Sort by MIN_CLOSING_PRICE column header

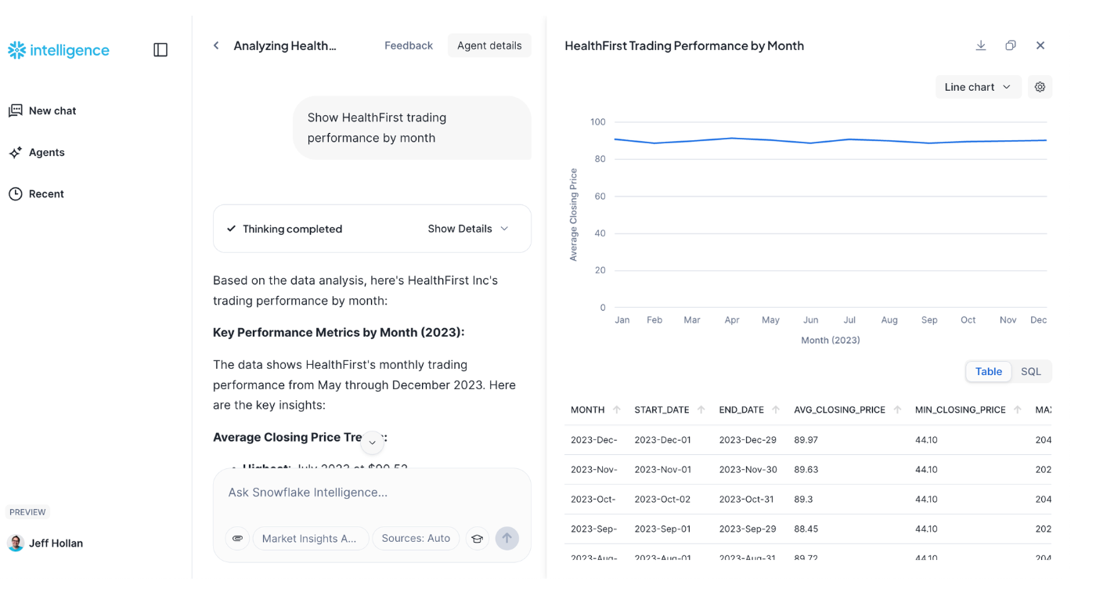pos(961,410)
